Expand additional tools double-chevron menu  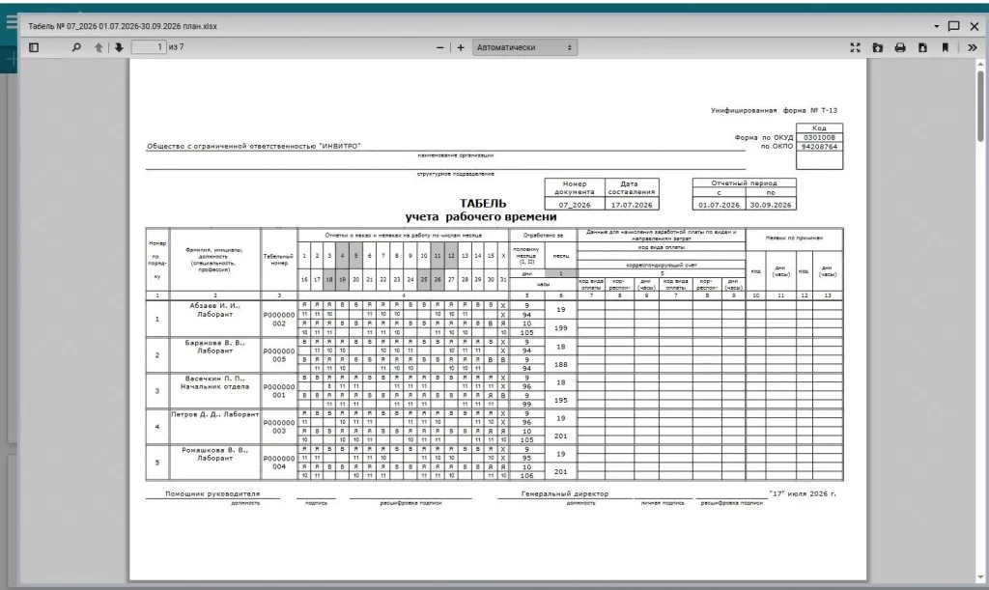[x=972, y=47]
